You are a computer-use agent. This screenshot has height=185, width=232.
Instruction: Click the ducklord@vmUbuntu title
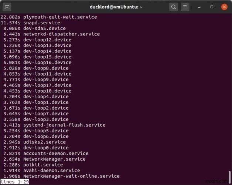pos(116,7)
